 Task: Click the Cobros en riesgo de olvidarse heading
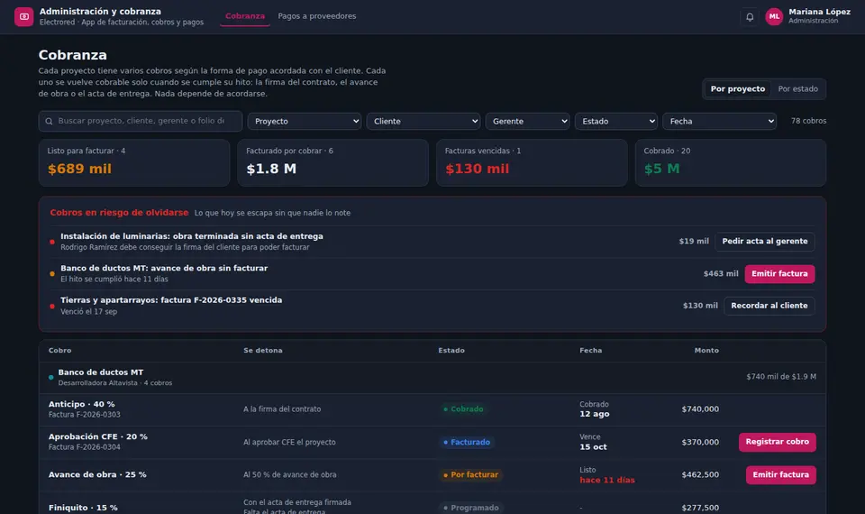(x=119, y=213)
